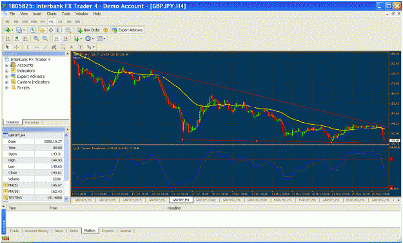Switch to M30 timeframe
Viewport: 403px width, 243px height.
point(34,22)
